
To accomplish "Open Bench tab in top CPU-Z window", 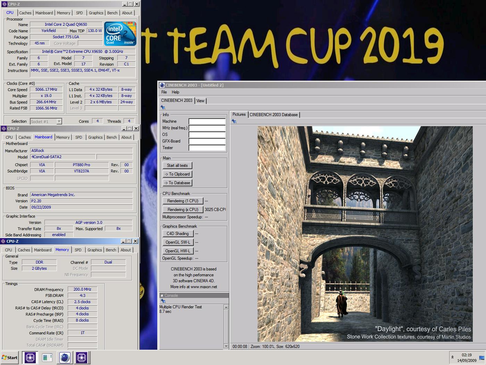I will click(x=112, y=13).
